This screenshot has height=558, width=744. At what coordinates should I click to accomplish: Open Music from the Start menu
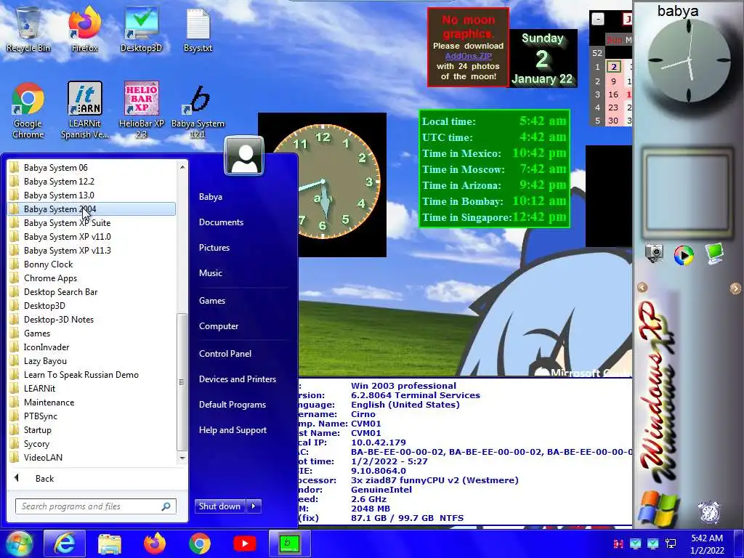click(x=211, y=273)
